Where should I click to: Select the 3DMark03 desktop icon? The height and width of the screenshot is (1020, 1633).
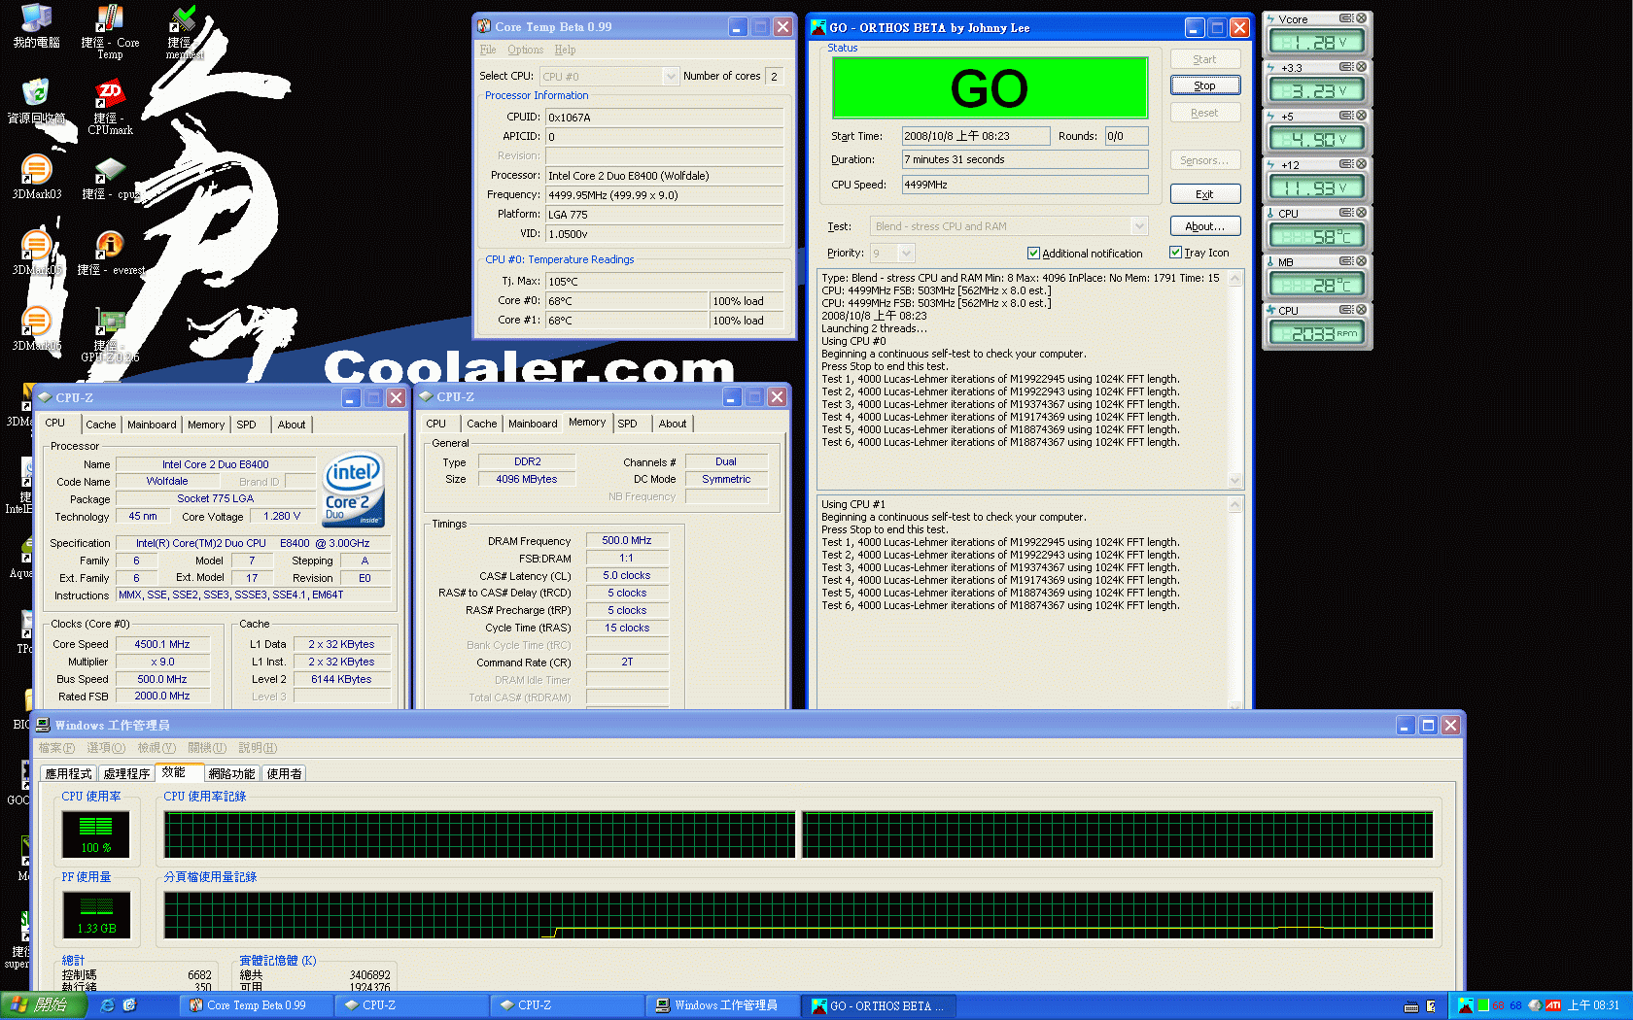click(36, 177)
